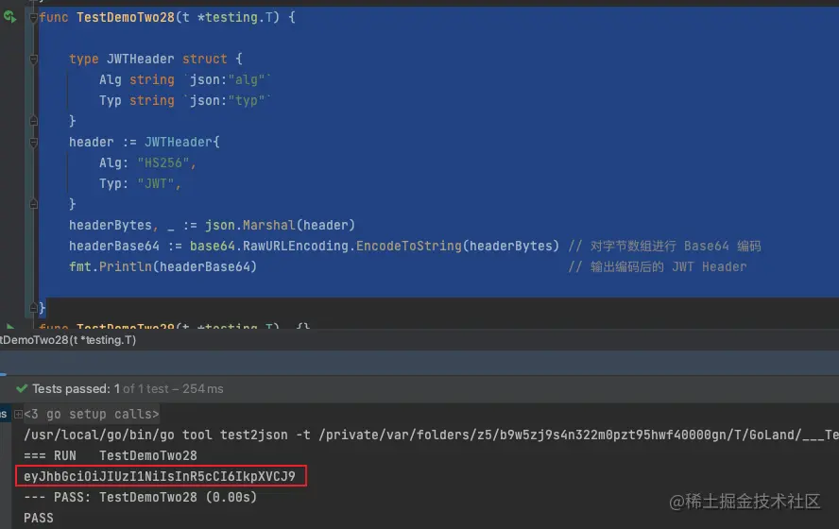The height and width of the screenshot is (529, 839).
Task: Click the green tests-passed checkmark icon
Action: (x=22, y=388)
